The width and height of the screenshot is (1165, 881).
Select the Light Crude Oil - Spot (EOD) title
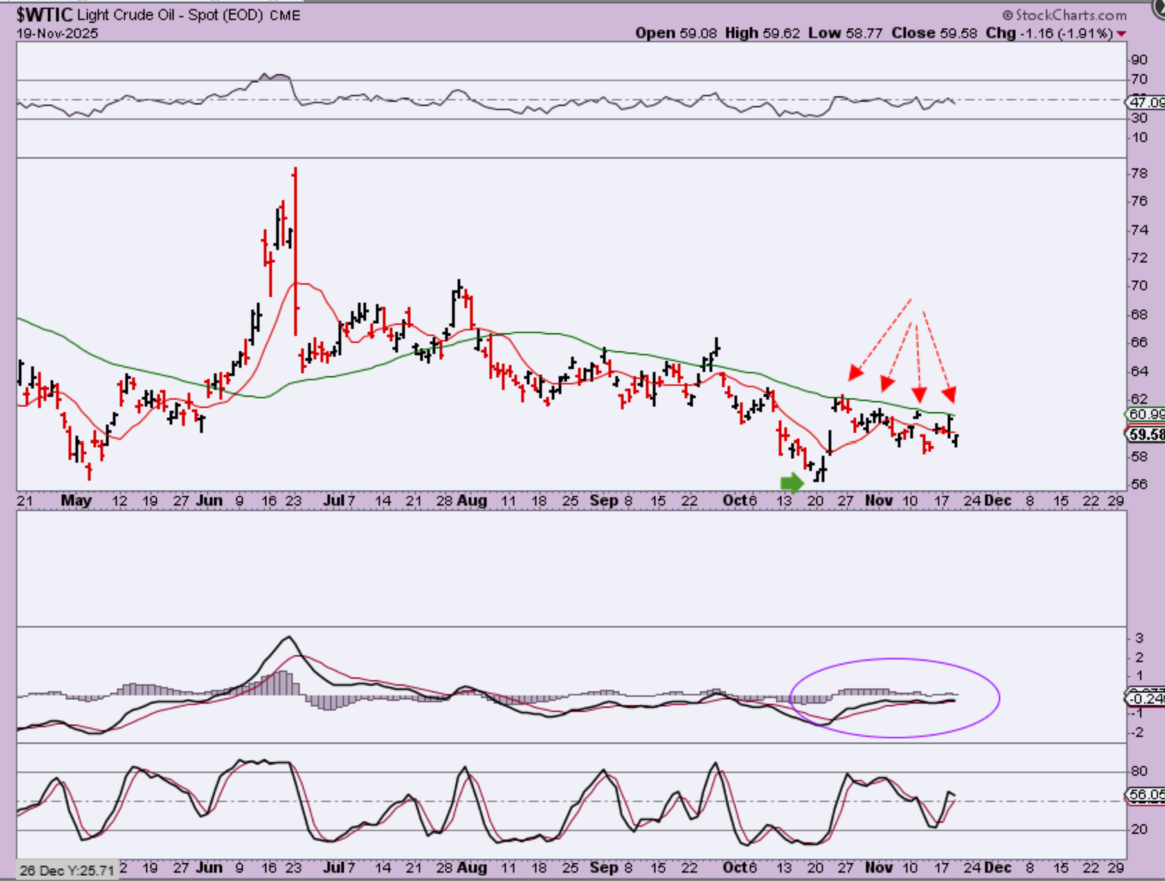(x=170, y=15)
